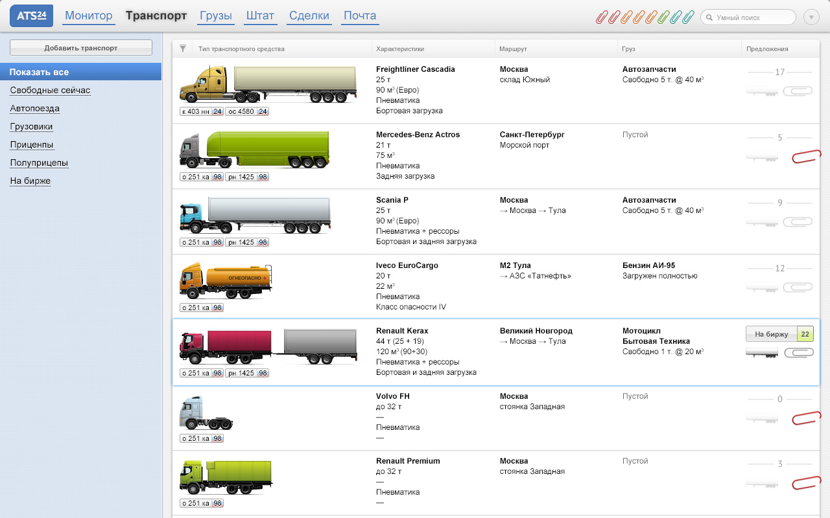830x518 pixels.
Task: Click the trailer icon in Volvo FH offers cell
Action: (761, 419)
